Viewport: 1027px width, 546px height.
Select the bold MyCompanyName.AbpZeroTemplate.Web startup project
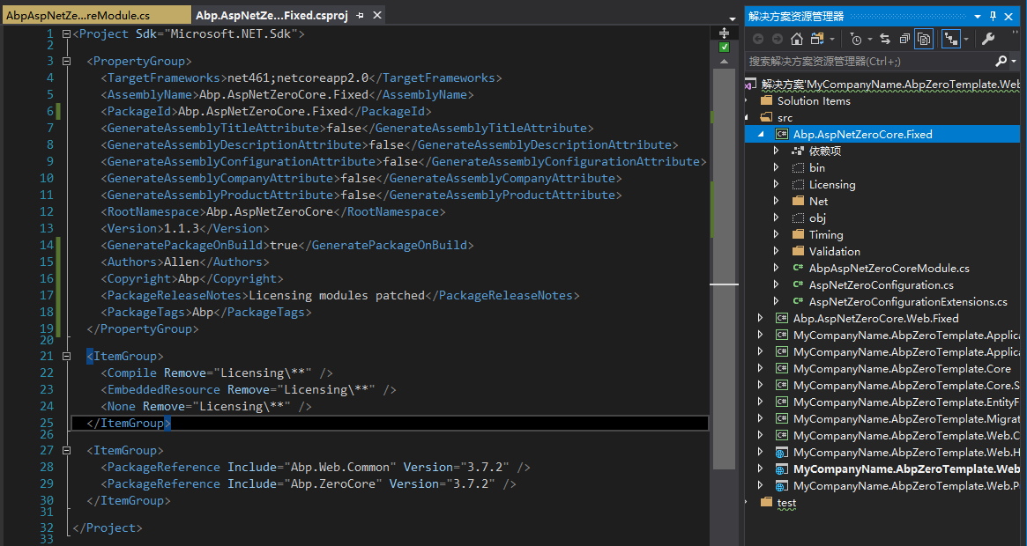click(x=906, y=469)
